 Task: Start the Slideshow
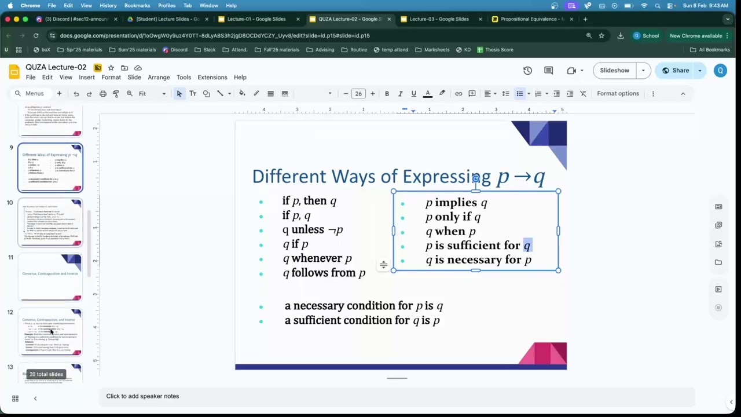tap(614, 71)
